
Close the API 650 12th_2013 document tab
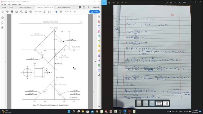tap(53, 7)
